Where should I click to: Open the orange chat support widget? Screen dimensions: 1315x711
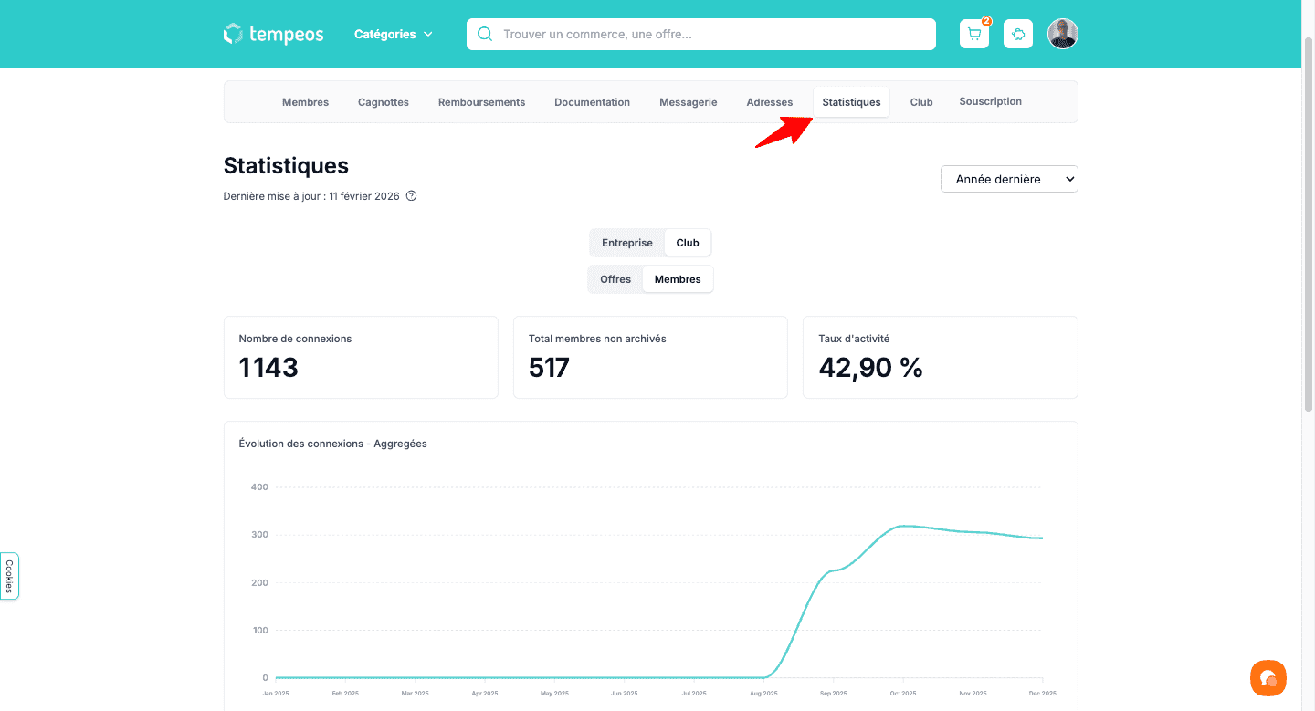click(x=1268, y=678)
